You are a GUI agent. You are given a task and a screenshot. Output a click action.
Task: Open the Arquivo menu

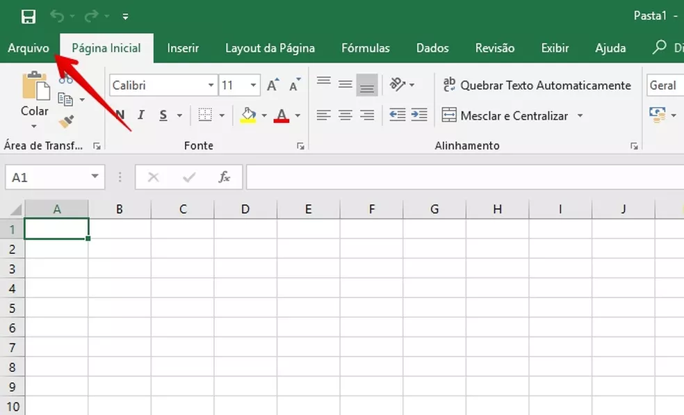(x=28, y=48)
